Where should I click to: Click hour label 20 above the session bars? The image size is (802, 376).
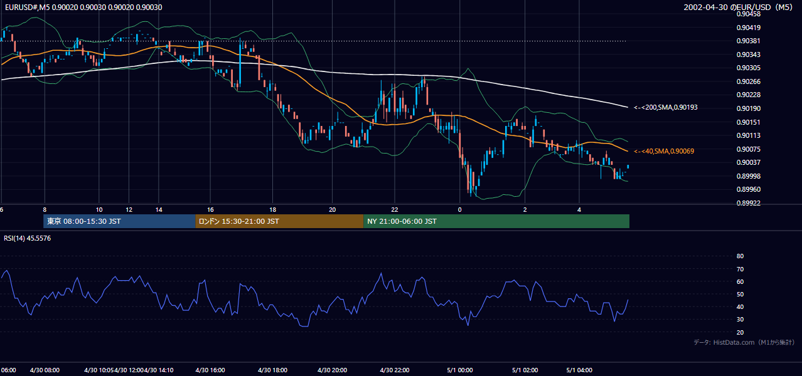pos(333,209)
